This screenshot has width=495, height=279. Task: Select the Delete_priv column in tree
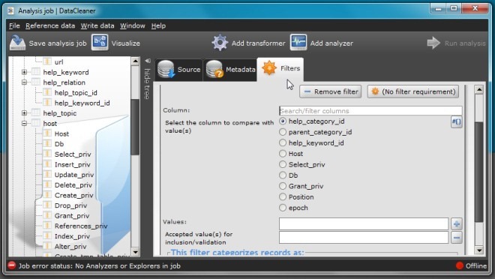click(x=73, y=185)
